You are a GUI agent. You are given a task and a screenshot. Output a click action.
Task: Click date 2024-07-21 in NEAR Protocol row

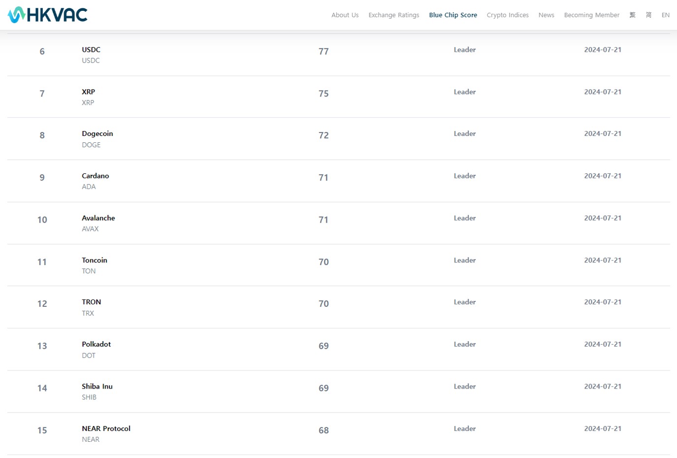click(x=603, y=429)
